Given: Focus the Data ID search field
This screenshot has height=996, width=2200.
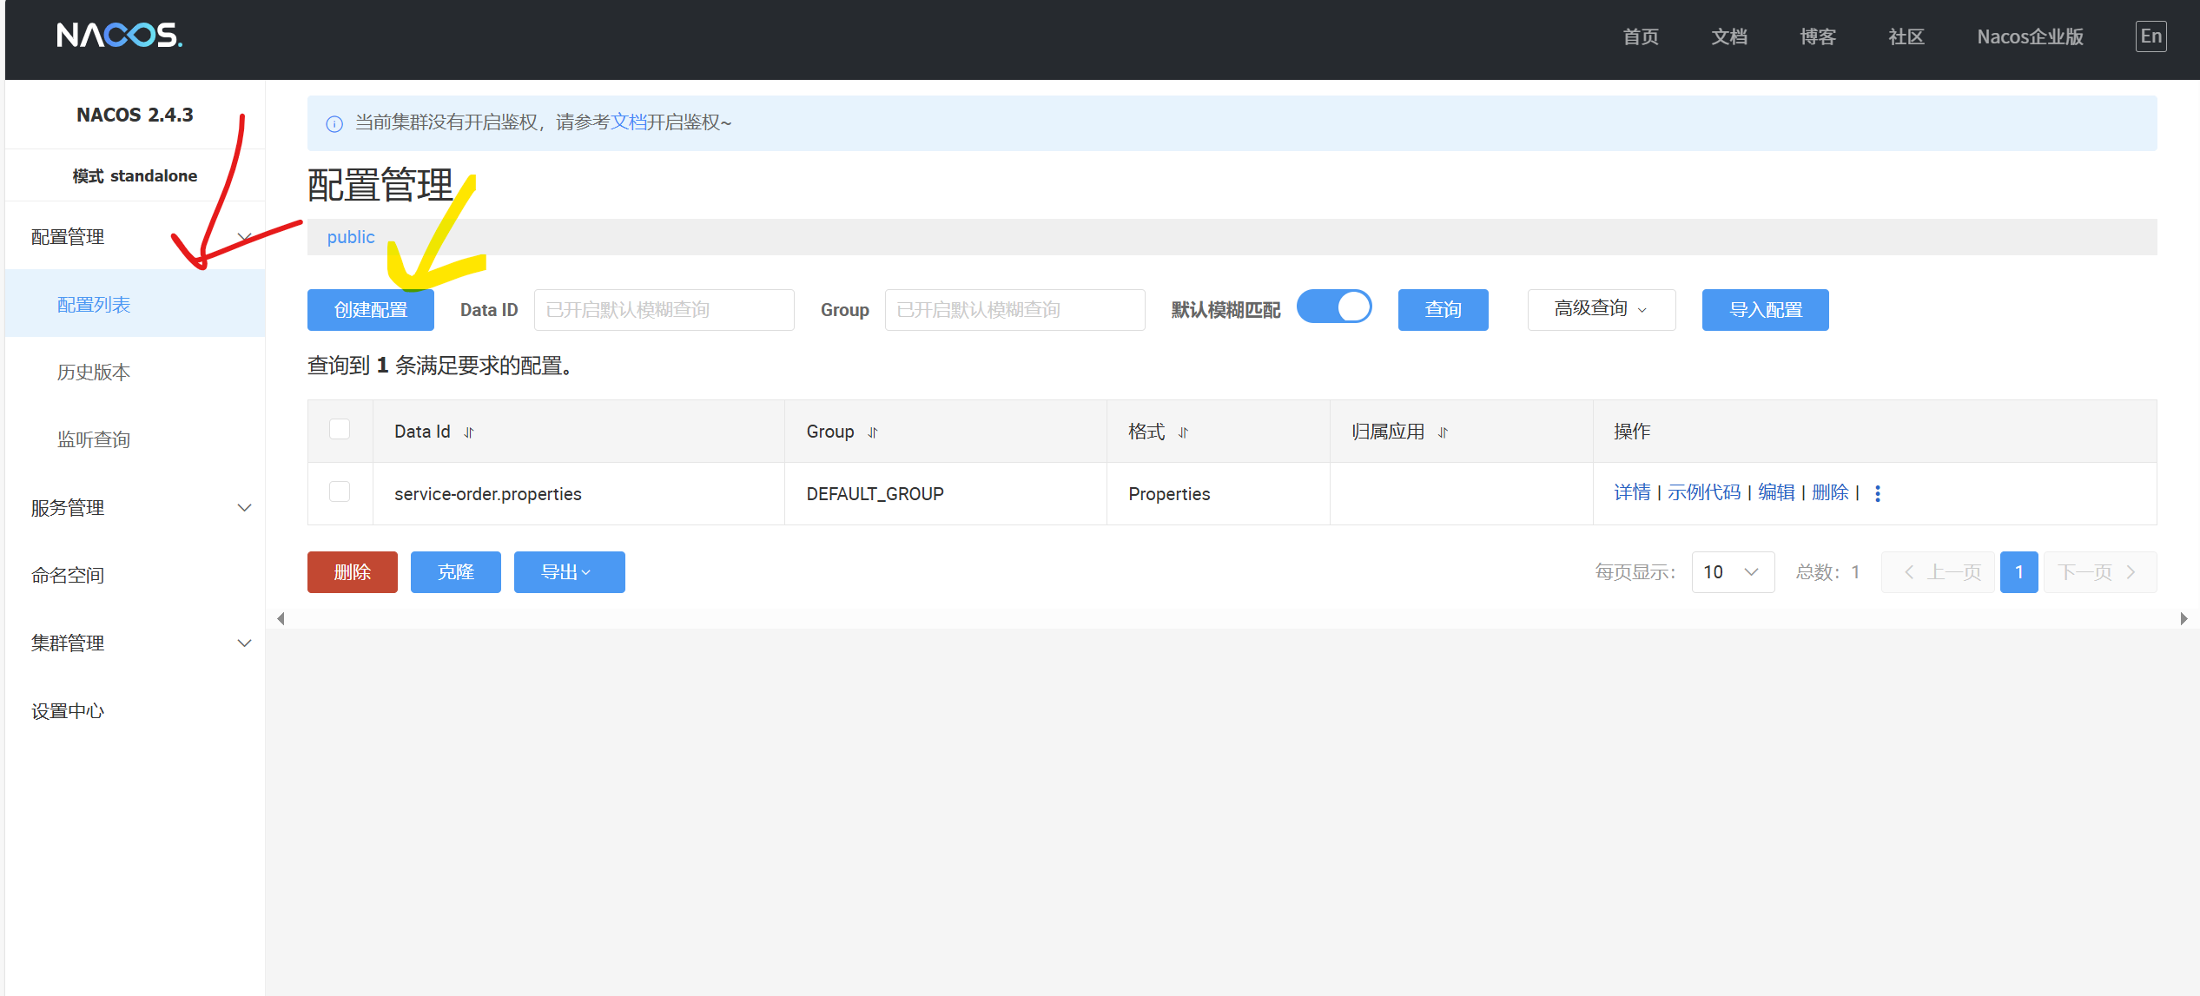Looking at the screenshot, I should coord(664,310).
